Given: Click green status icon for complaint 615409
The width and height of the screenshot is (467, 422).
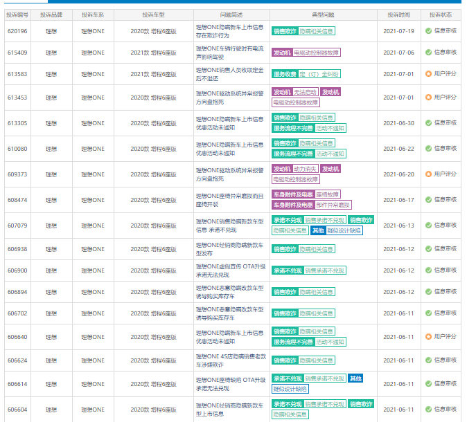Looking at the screenshot, I should [428, 53].
